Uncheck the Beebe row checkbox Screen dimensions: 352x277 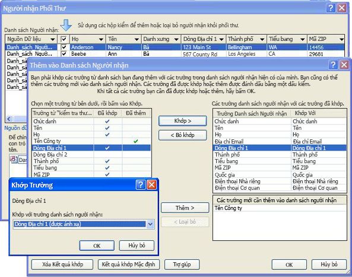[64, 54]
